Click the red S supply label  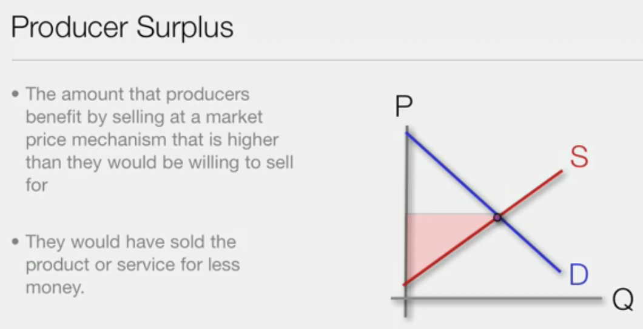(579, 157)
